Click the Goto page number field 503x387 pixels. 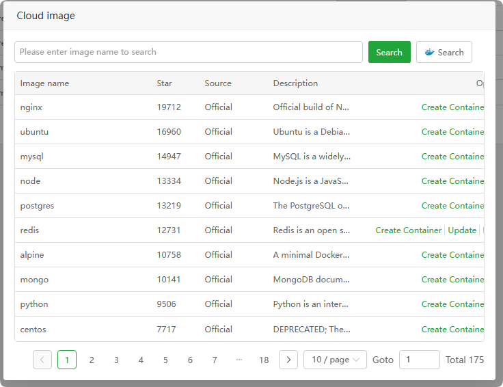419,360
